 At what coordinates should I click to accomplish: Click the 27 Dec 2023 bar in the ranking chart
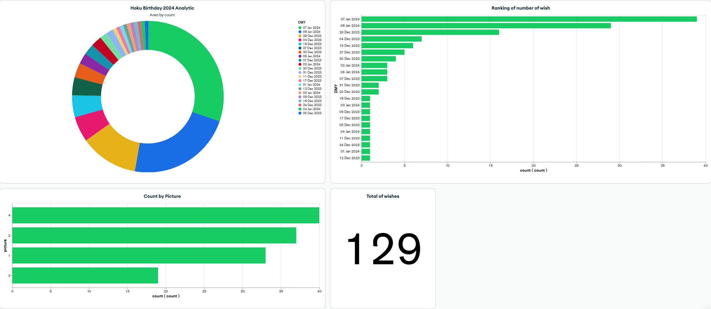[x=383, y=52]
